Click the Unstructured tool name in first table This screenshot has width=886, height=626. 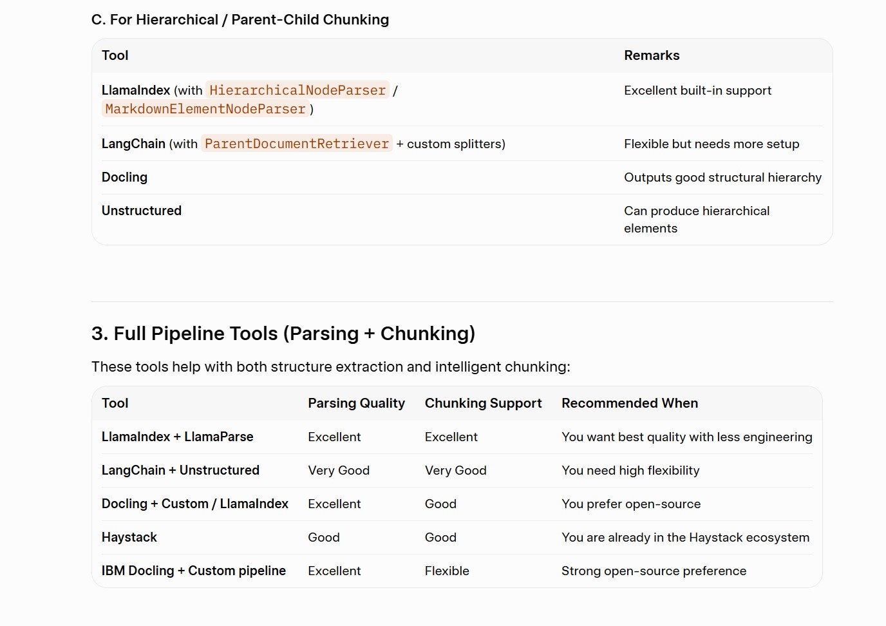(142, 211)
